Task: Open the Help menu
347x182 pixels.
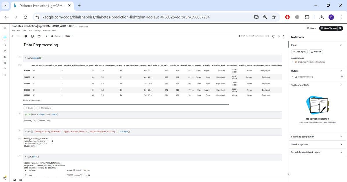Action: pos(54,30)
